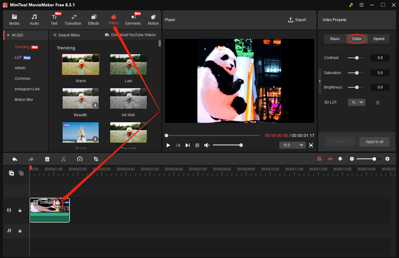Open the 16:9 aspect ratio dropdown

coord(292,145)
